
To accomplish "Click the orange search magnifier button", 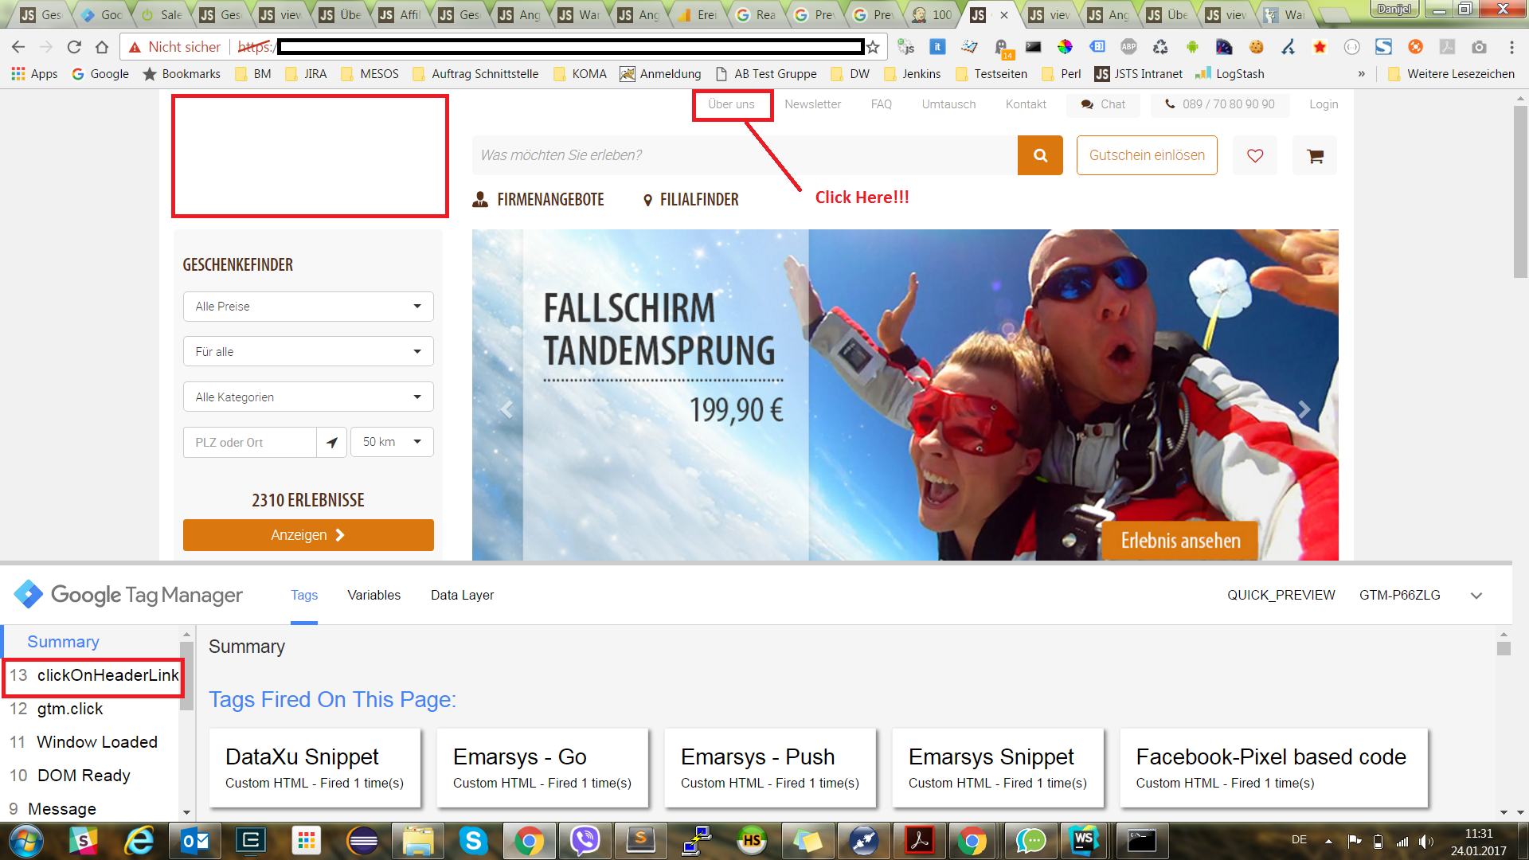I will click(1040, 155).
